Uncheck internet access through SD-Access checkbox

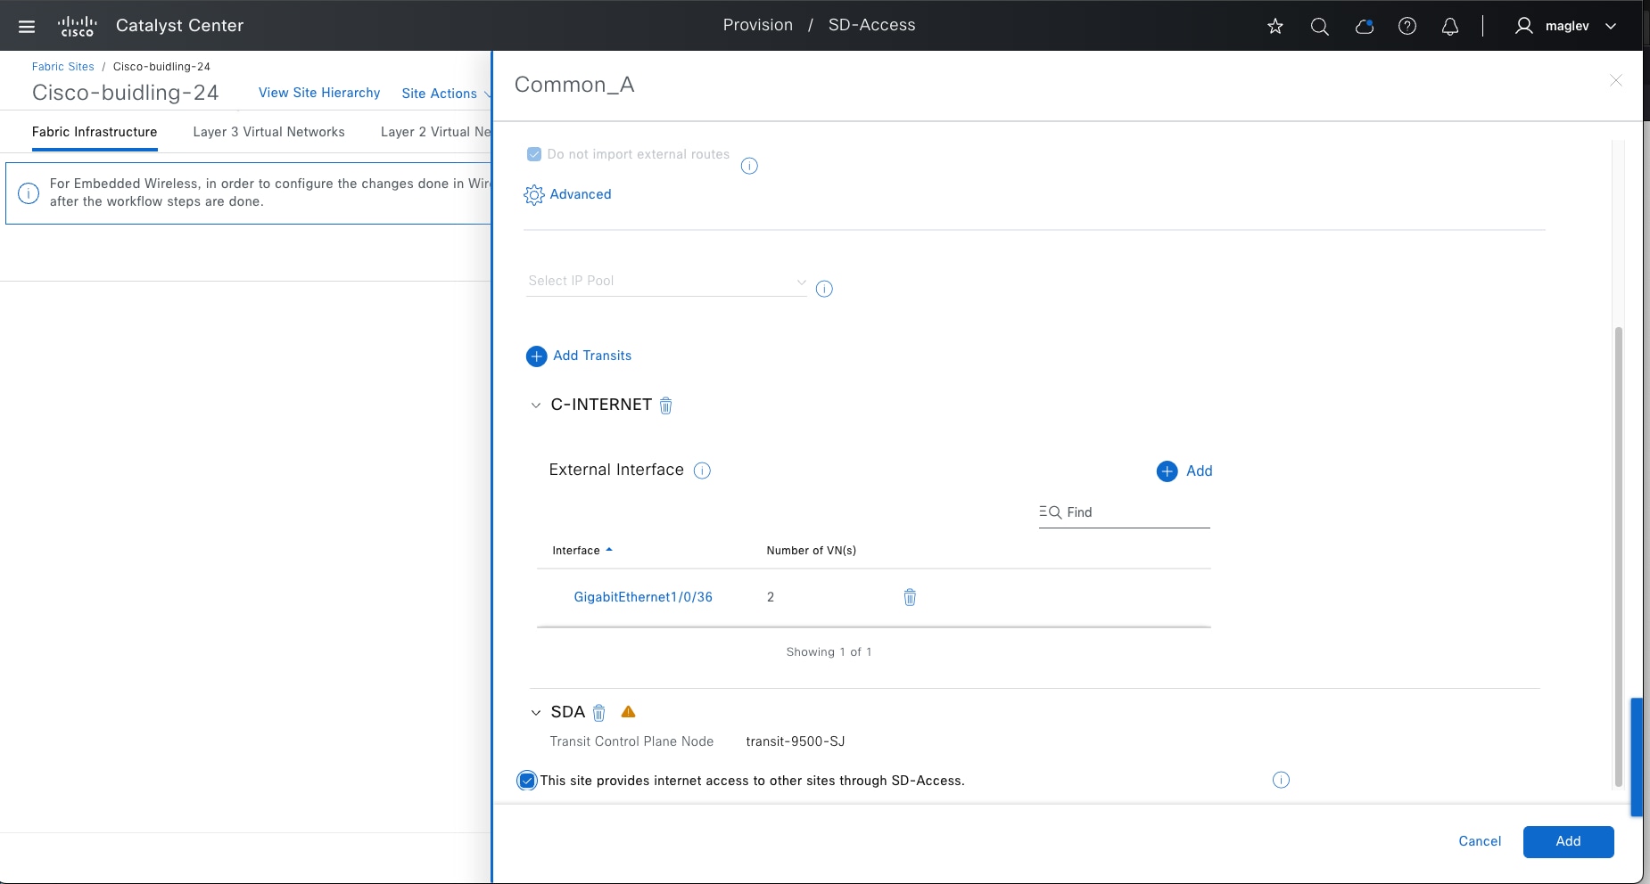[x=527, y=781]
